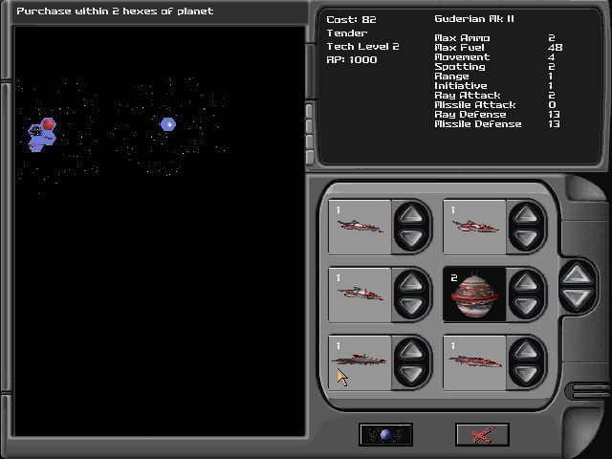Click the "Max Fuel" stat label
Screen dimensions: 612x459
pos(459,47)
